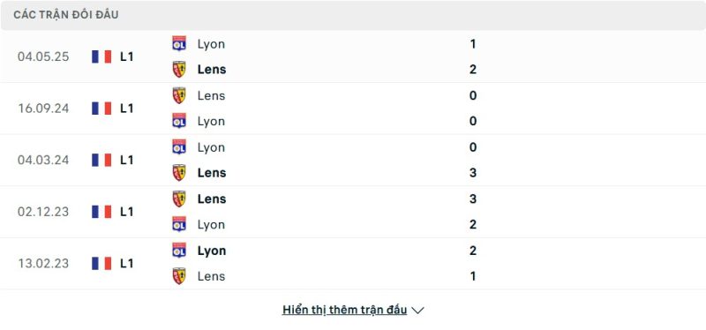The height and width of the screenshot is (330, 706).
Task: Select bold Lens team name in 04.03.24 match
Action: click(x=212, y=173)
